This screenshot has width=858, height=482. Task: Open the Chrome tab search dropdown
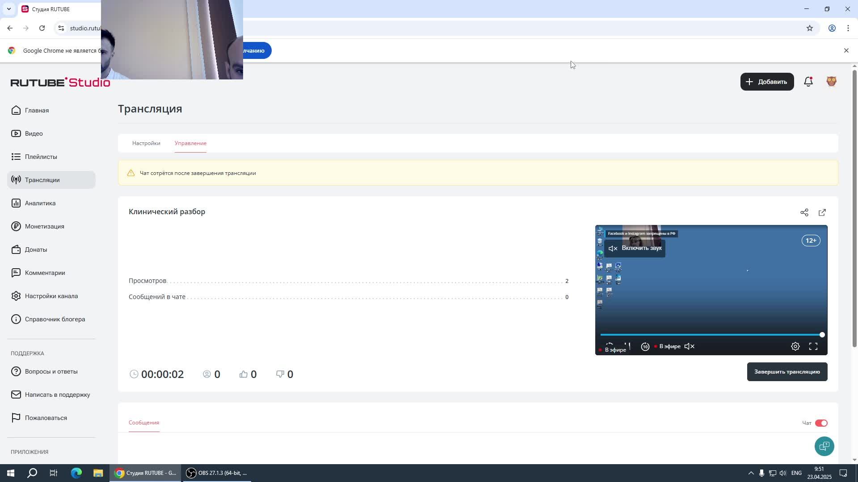(8, 9)
